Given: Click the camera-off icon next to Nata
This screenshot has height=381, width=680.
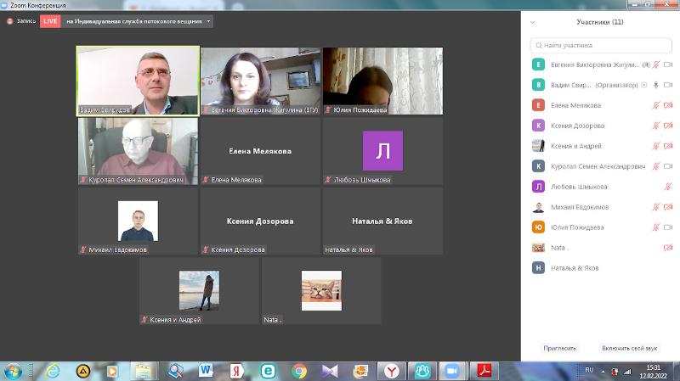Looking at the screenshot, I should click(x=667, y=248).
